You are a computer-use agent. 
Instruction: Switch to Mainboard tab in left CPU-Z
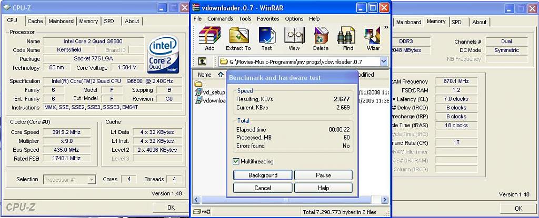[x=61, y=21]
